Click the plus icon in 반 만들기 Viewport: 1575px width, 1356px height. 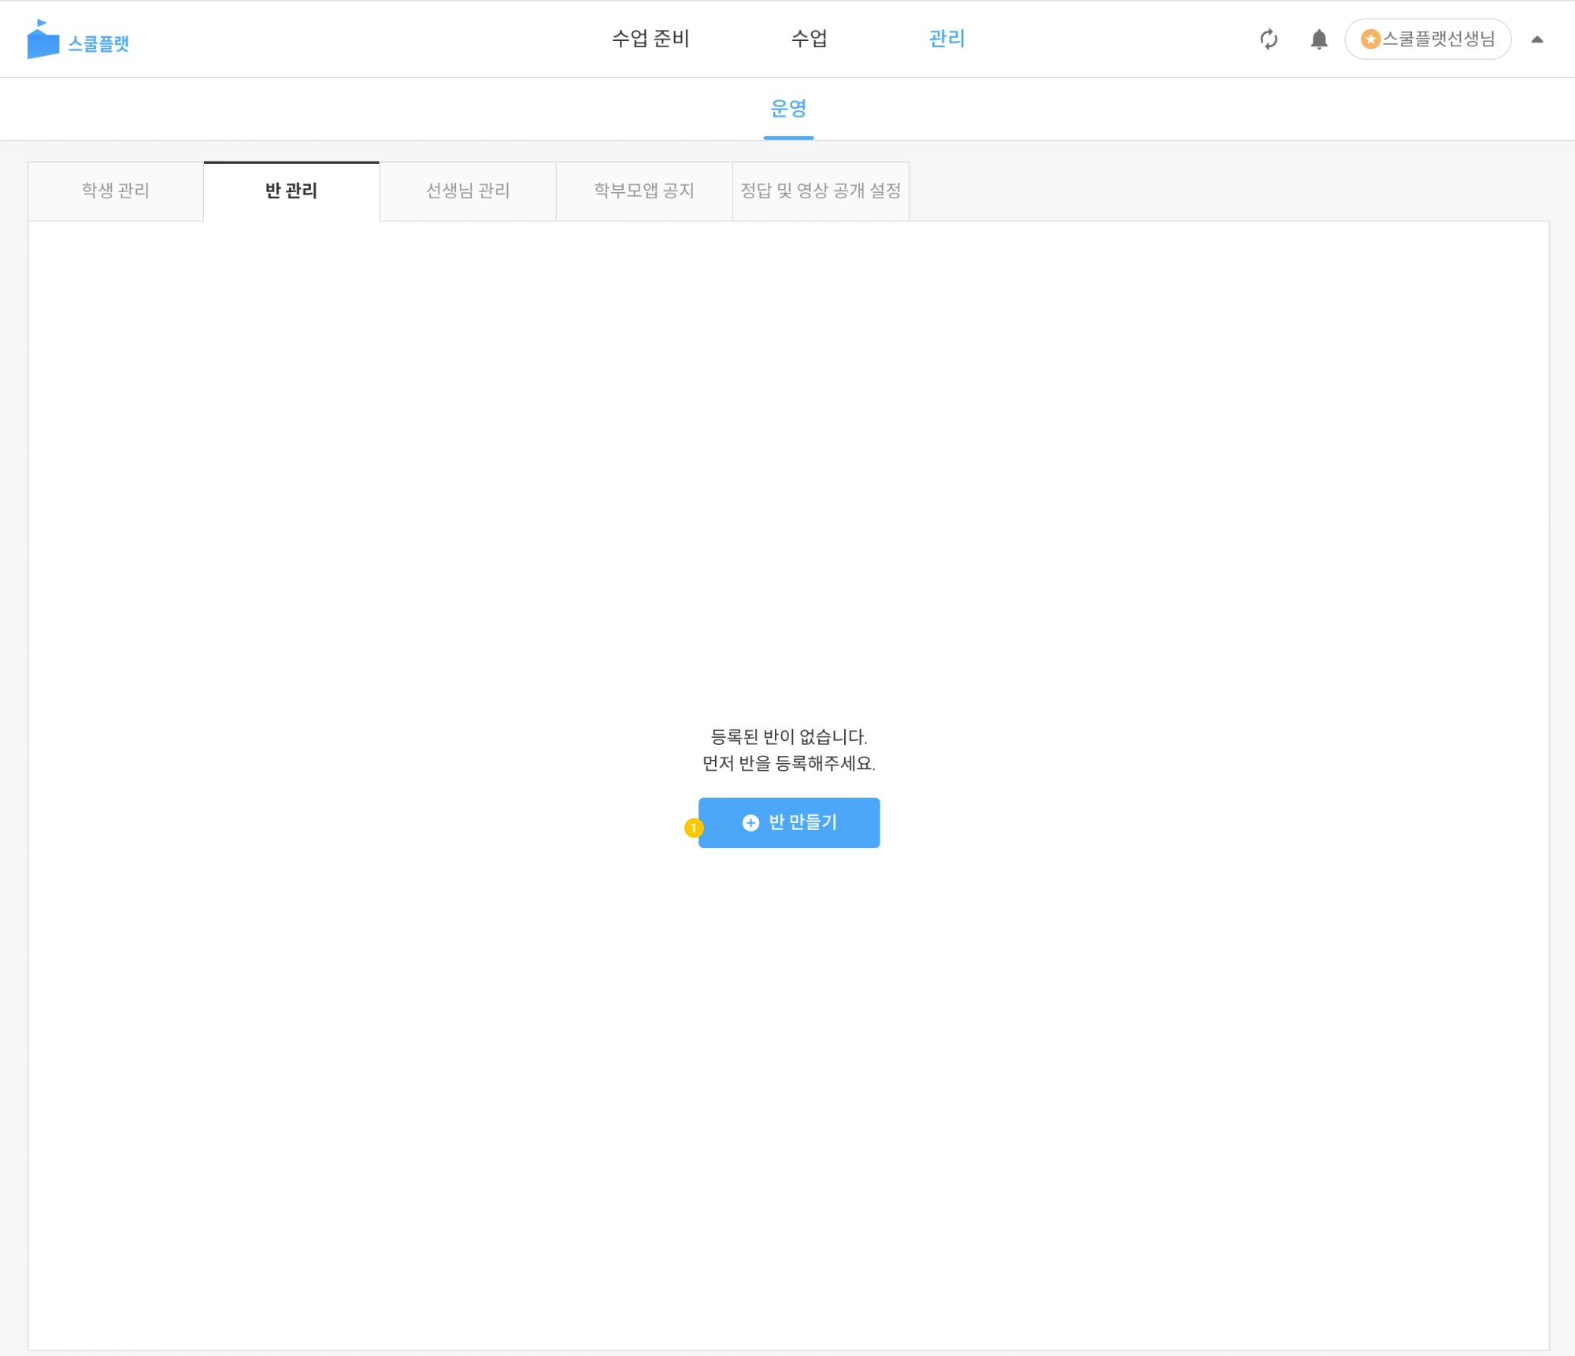click(x=750, y=822)
